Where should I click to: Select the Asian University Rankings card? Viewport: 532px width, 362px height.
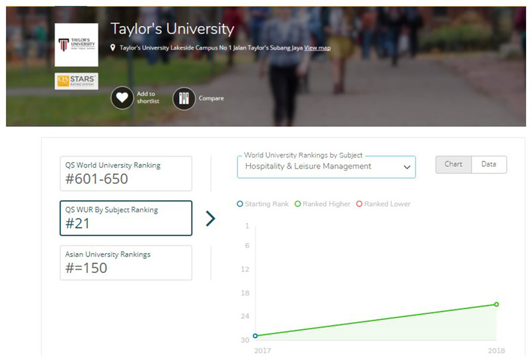click(x=126, y=262)
